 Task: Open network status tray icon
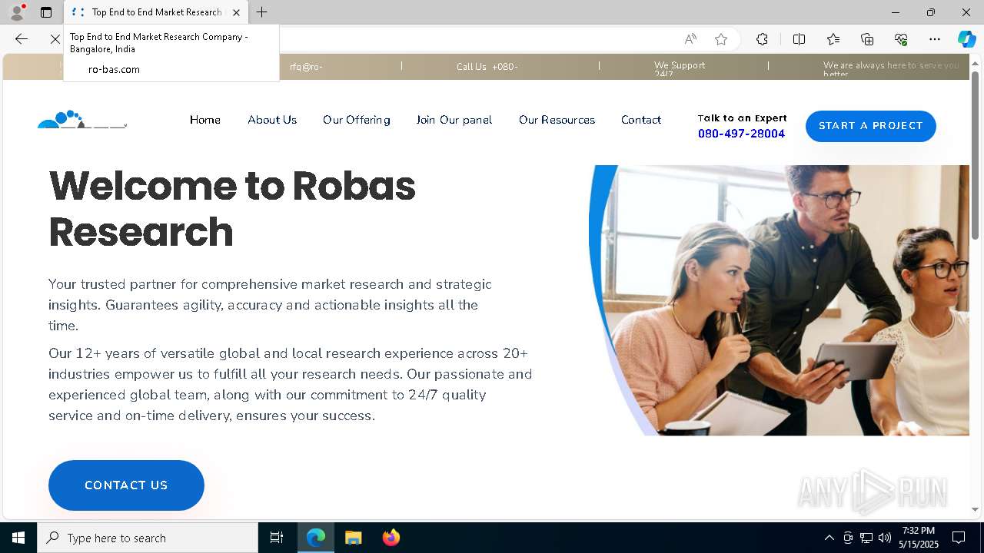pyautogui.click(x=866, y=538)
